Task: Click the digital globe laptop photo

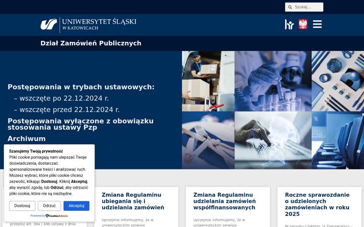Action: pos(273,140)
